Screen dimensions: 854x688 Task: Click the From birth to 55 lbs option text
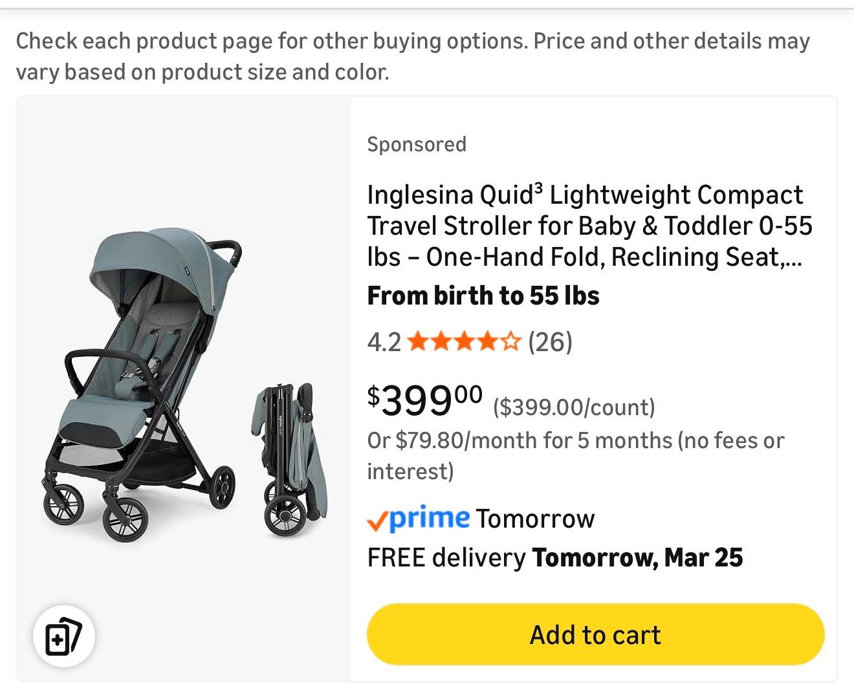click(x=483, y=296)
